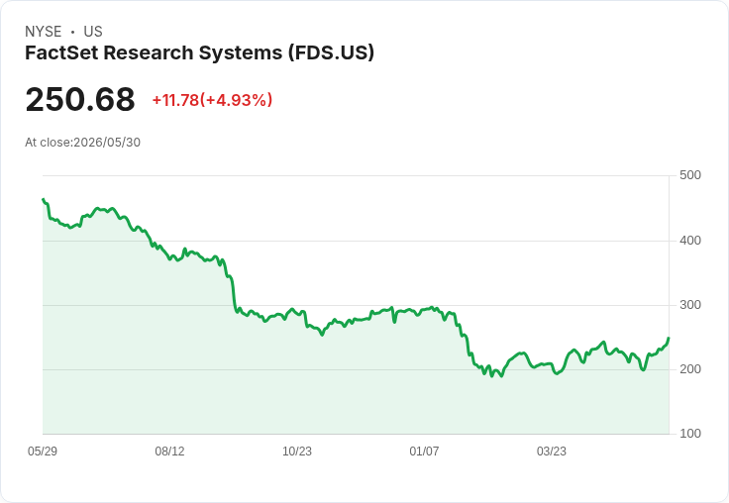Click the 10/23 date axis label
729x503 pixels.
[x=297, y=452]
